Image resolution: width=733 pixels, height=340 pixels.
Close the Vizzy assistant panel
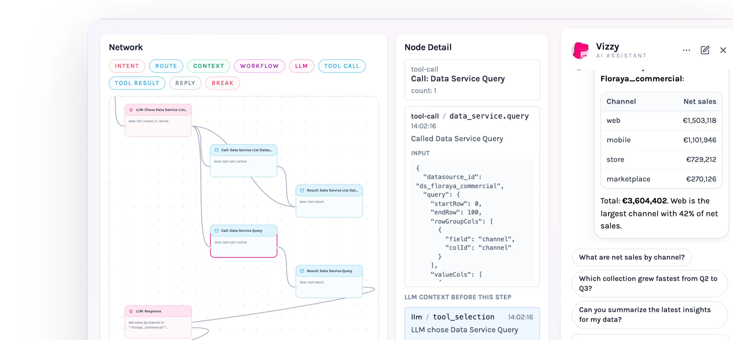[x=723, y=50]
